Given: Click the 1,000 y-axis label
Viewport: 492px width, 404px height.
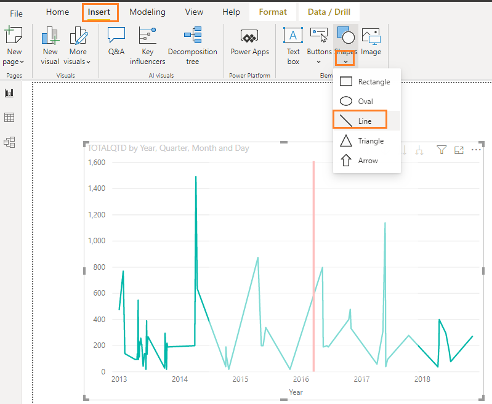Looking at the screenshot, I should 97,241.
